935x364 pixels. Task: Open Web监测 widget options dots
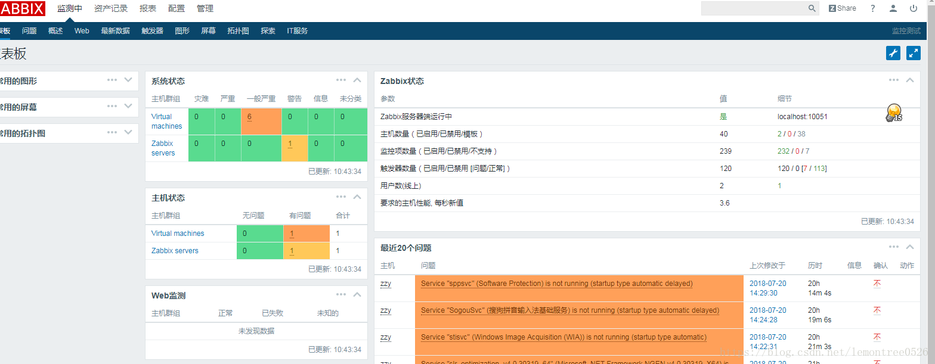(341, 294)
